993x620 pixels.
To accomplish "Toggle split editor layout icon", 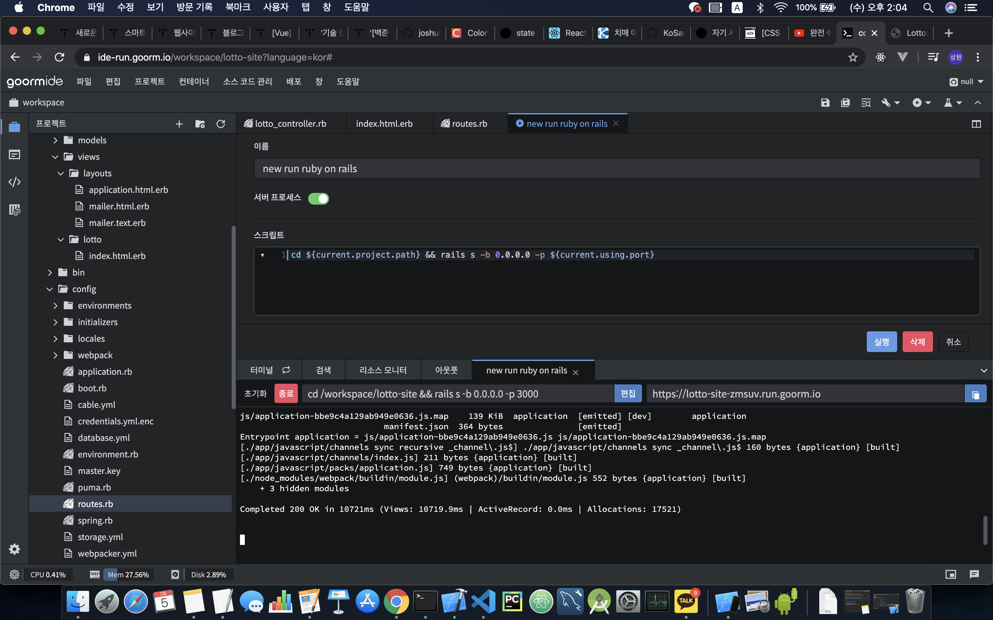I will pyautogui.click(x=976, y=124).
